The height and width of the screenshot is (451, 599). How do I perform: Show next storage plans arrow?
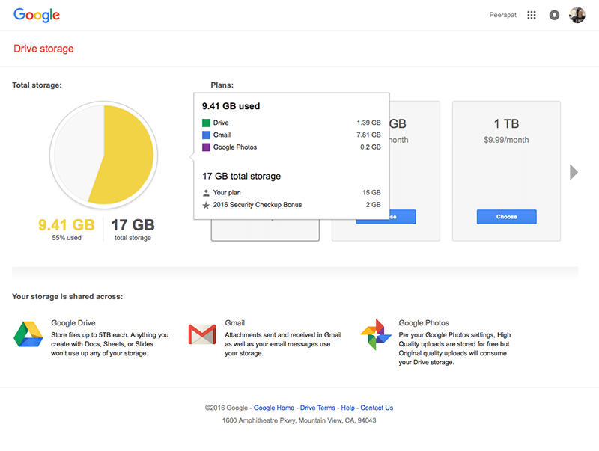tap(574, 172)
